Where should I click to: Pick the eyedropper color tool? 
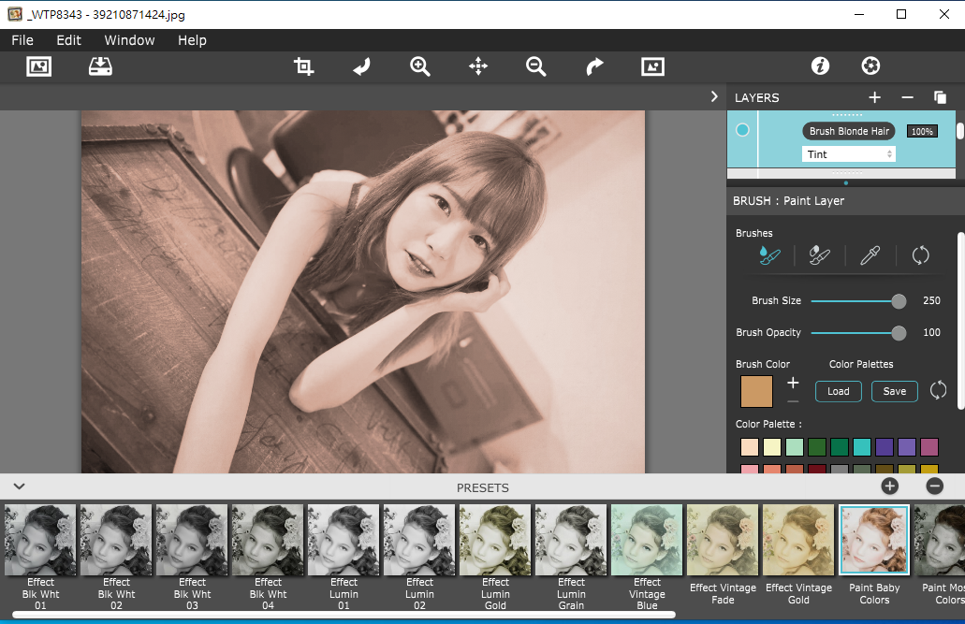(870, 255)
